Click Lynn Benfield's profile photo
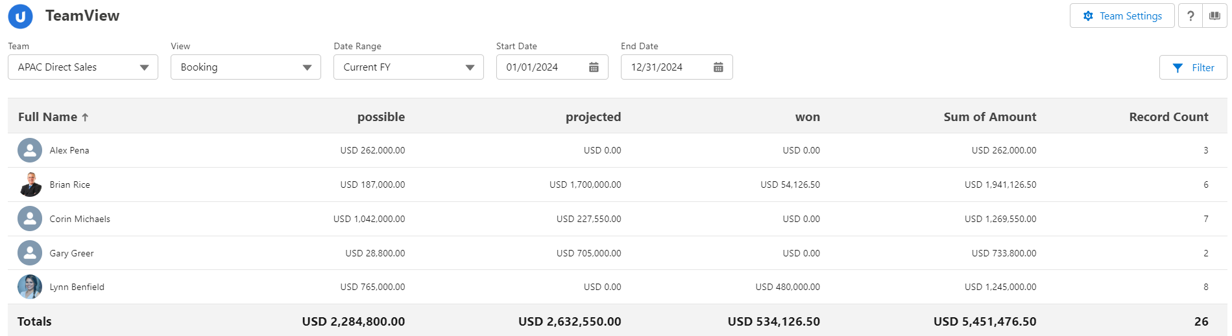Viewport: 1232px width, 336px height. click(30, 287)
